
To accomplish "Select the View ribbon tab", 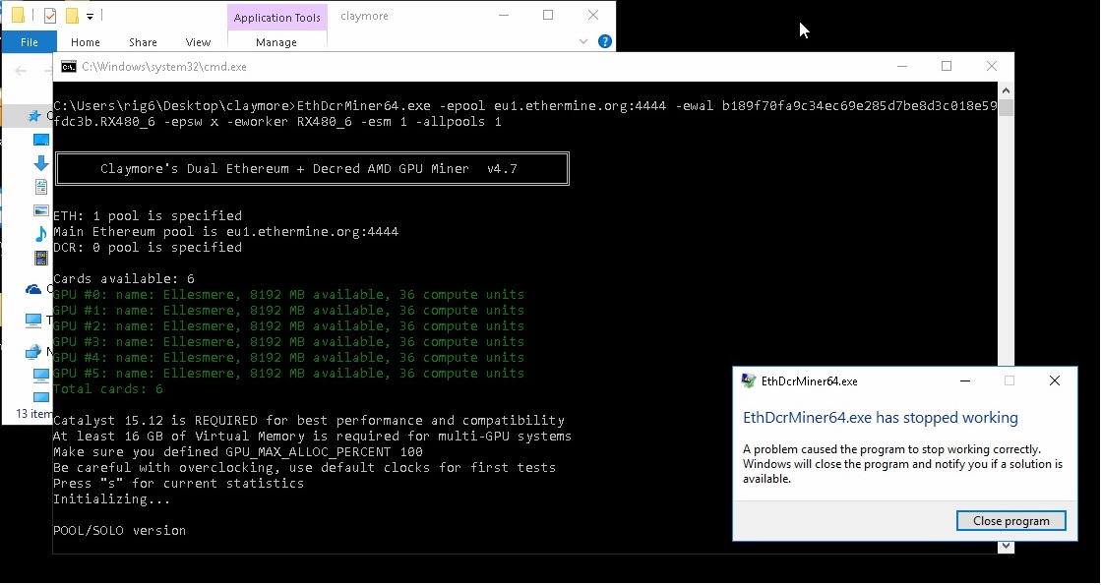I will pyautogui.click(x=198, y=42).
